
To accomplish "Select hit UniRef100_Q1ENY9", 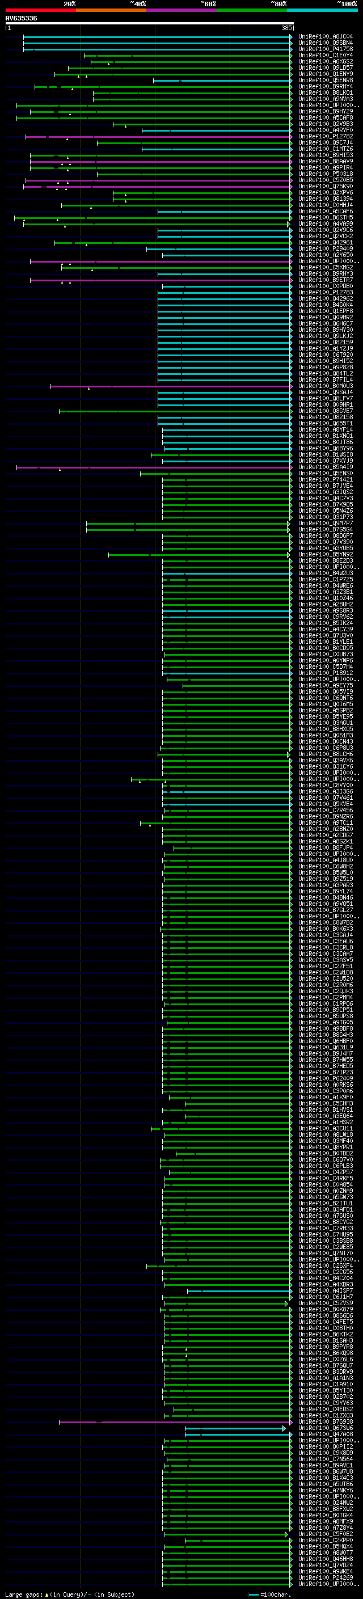I will [x=326, y=74].
